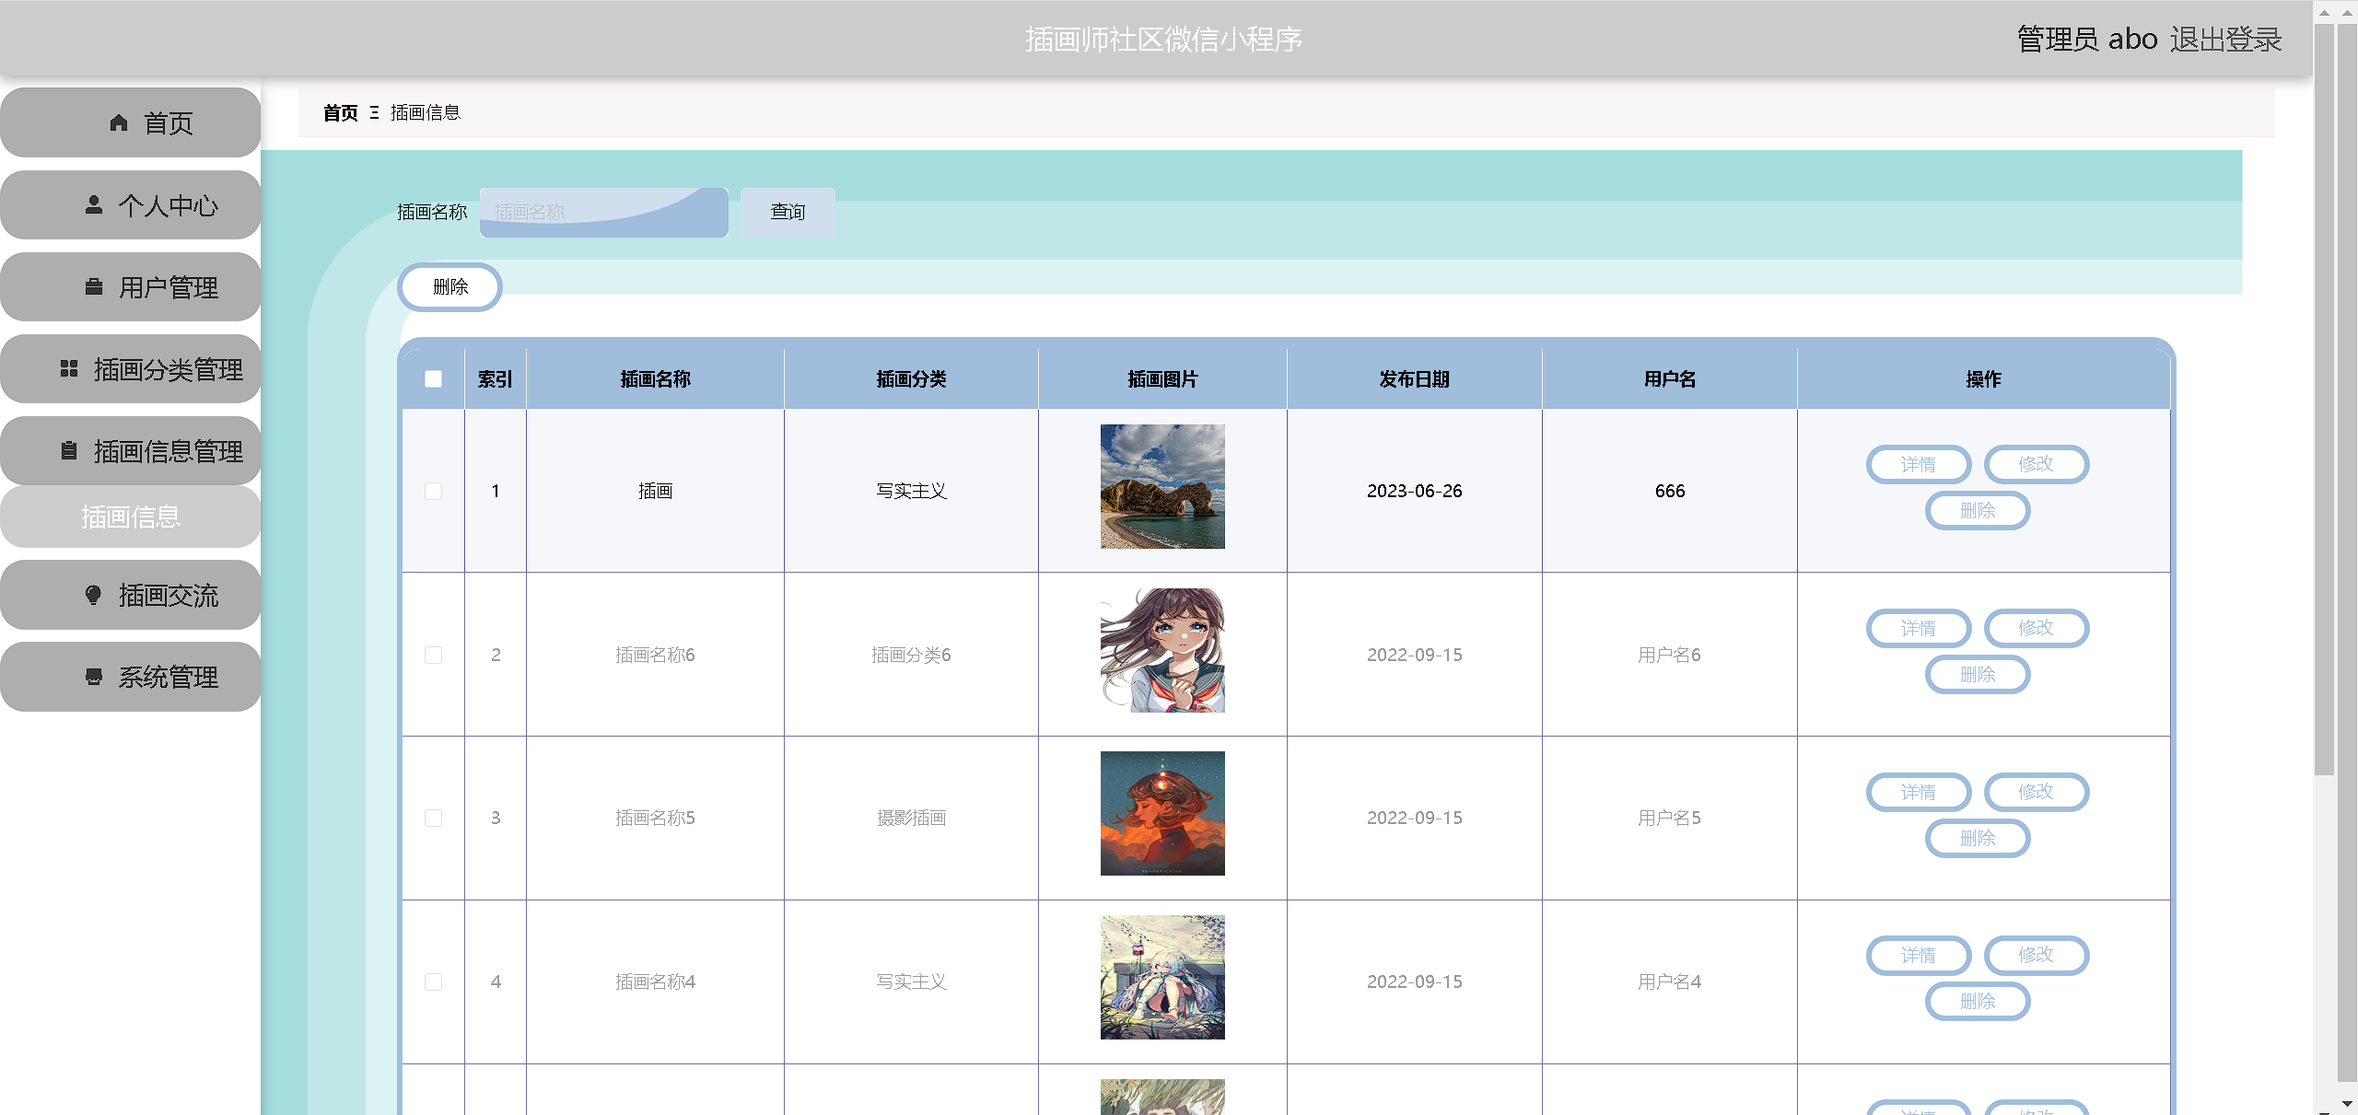Open 插画交流 menu item
The image size is (2358, 1115).
tap(130, 595)
